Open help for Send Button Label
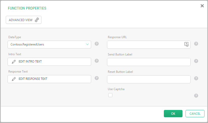 (x=196, y=61)
